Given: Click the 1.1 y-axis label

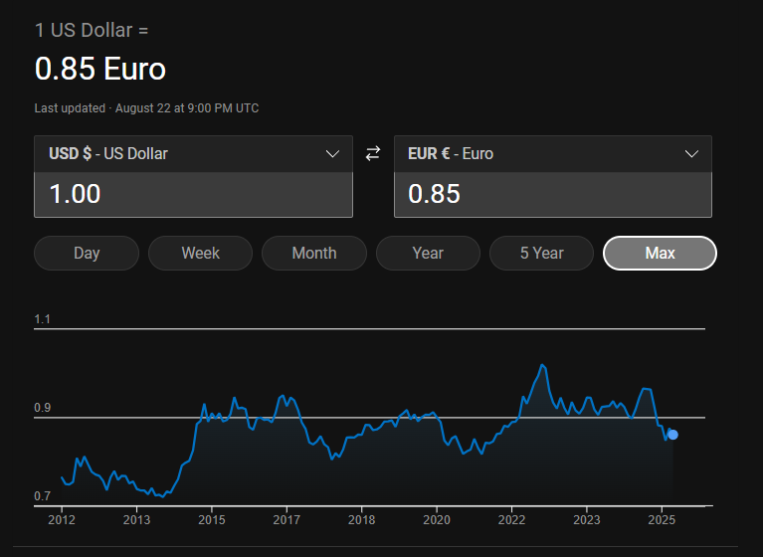Looking at the screenshot, I should pos(43,319).
